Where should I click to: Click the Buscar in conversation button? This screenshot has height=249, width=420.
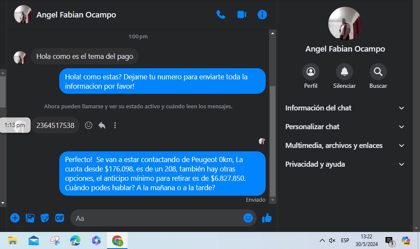coord(378,76)
